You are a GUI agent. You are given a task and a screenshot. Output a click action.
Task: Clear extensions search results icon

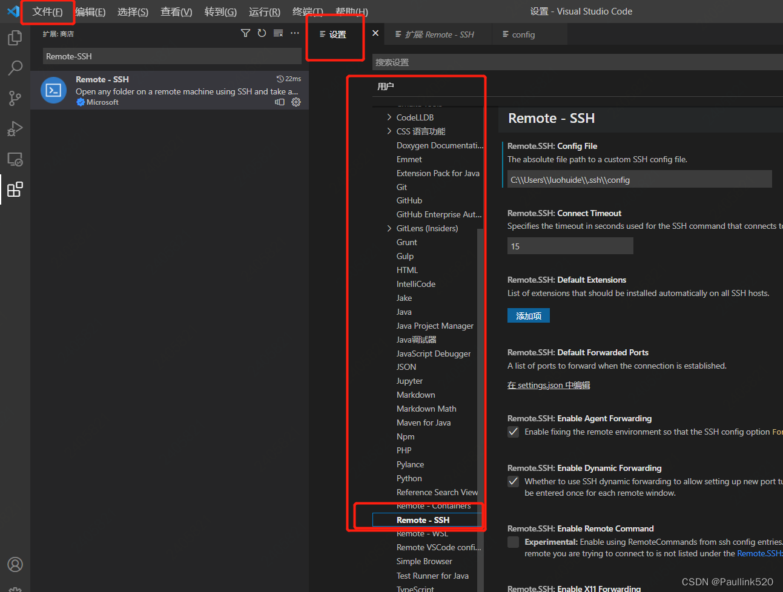click(x=278, y=33)
